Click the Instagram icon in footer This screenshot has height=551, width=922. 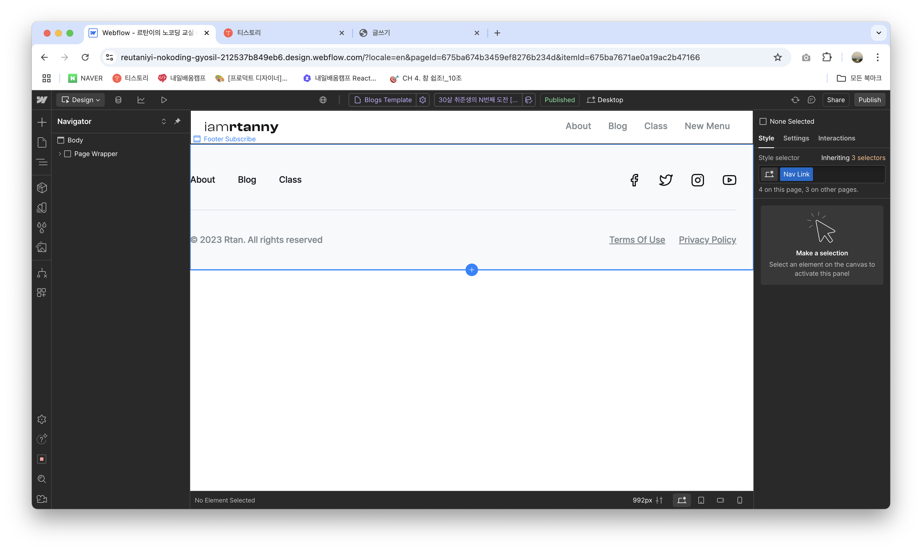(698, 180)
